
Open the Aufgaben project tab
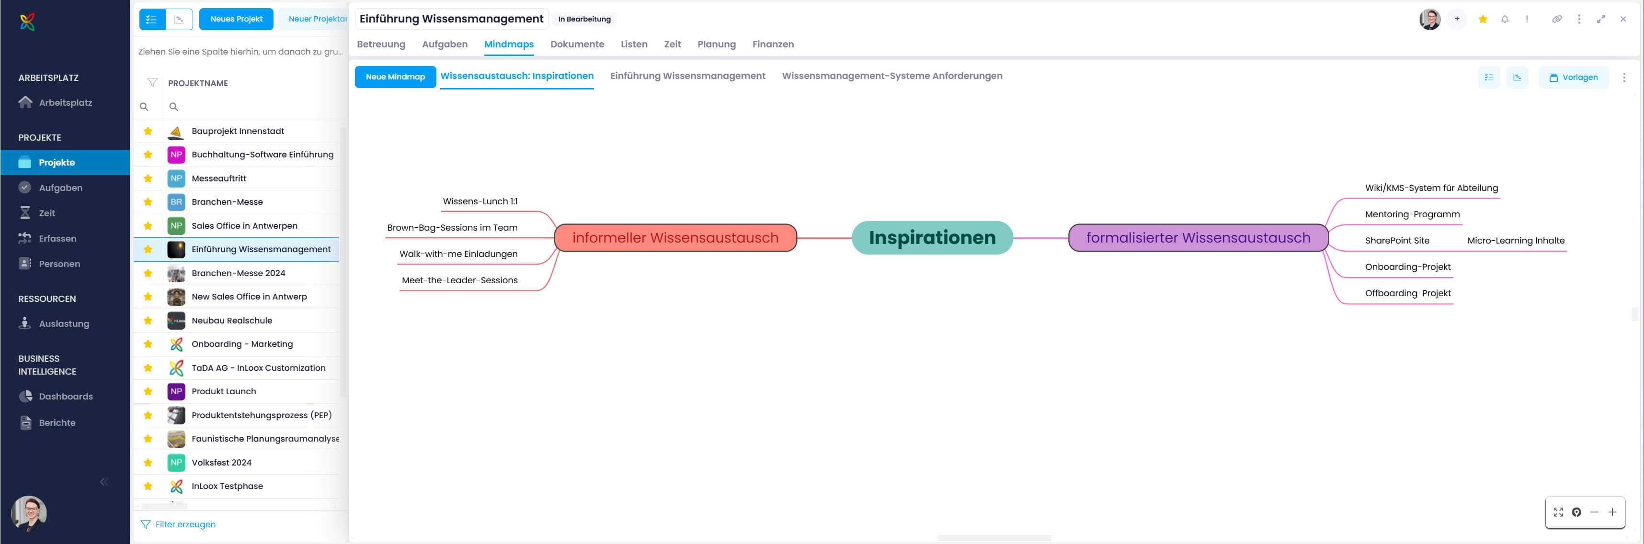[444, 44]
